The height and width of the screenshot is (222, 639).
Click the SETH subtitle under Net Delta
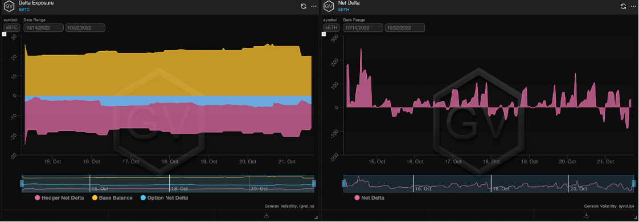click(344, 9)
